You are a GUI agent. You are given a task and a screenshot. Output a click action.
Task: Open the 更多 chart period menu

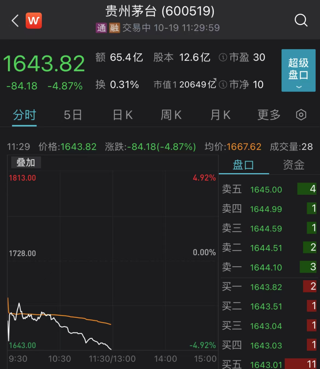(269, 115)
